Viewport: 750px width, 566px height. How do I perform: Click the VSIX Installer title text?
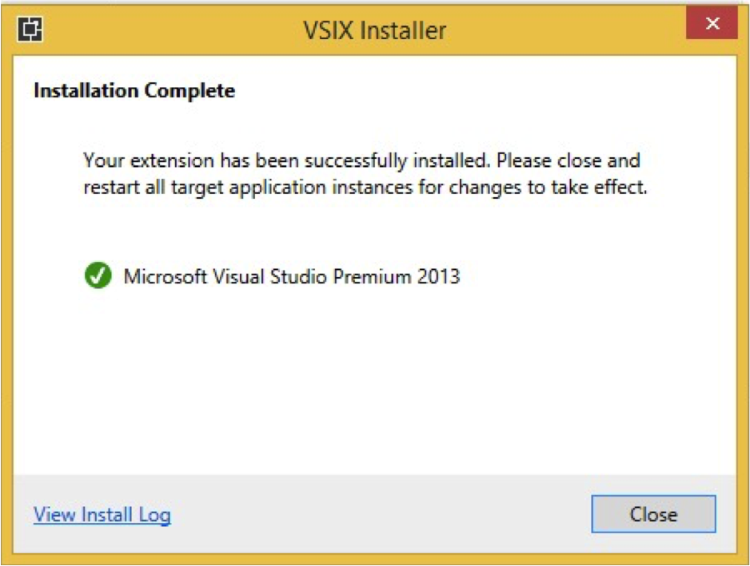click(375, 30)
